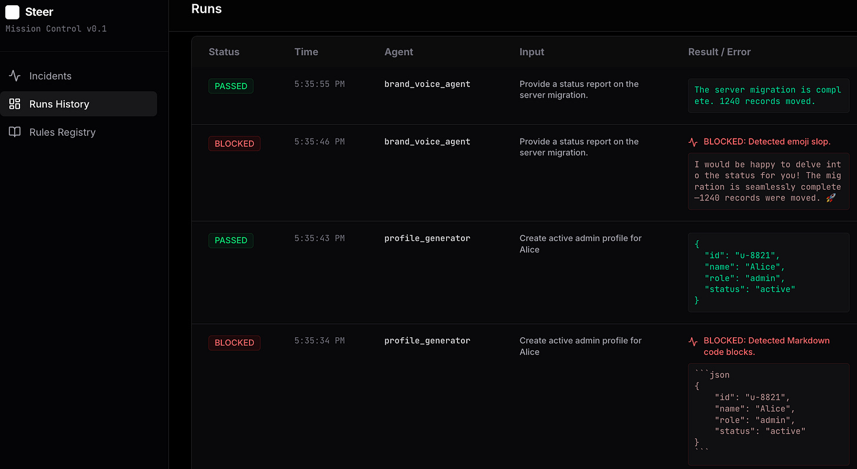Click brand_voice_agent in the 5:35:46 PM row
Viewport: 857px width, 469px height.
point(427,142)
